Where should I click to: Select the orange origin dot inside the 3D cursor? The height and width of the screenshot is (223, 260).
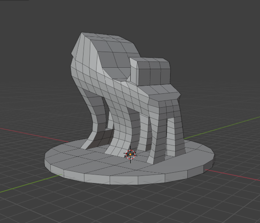point(130,154)
